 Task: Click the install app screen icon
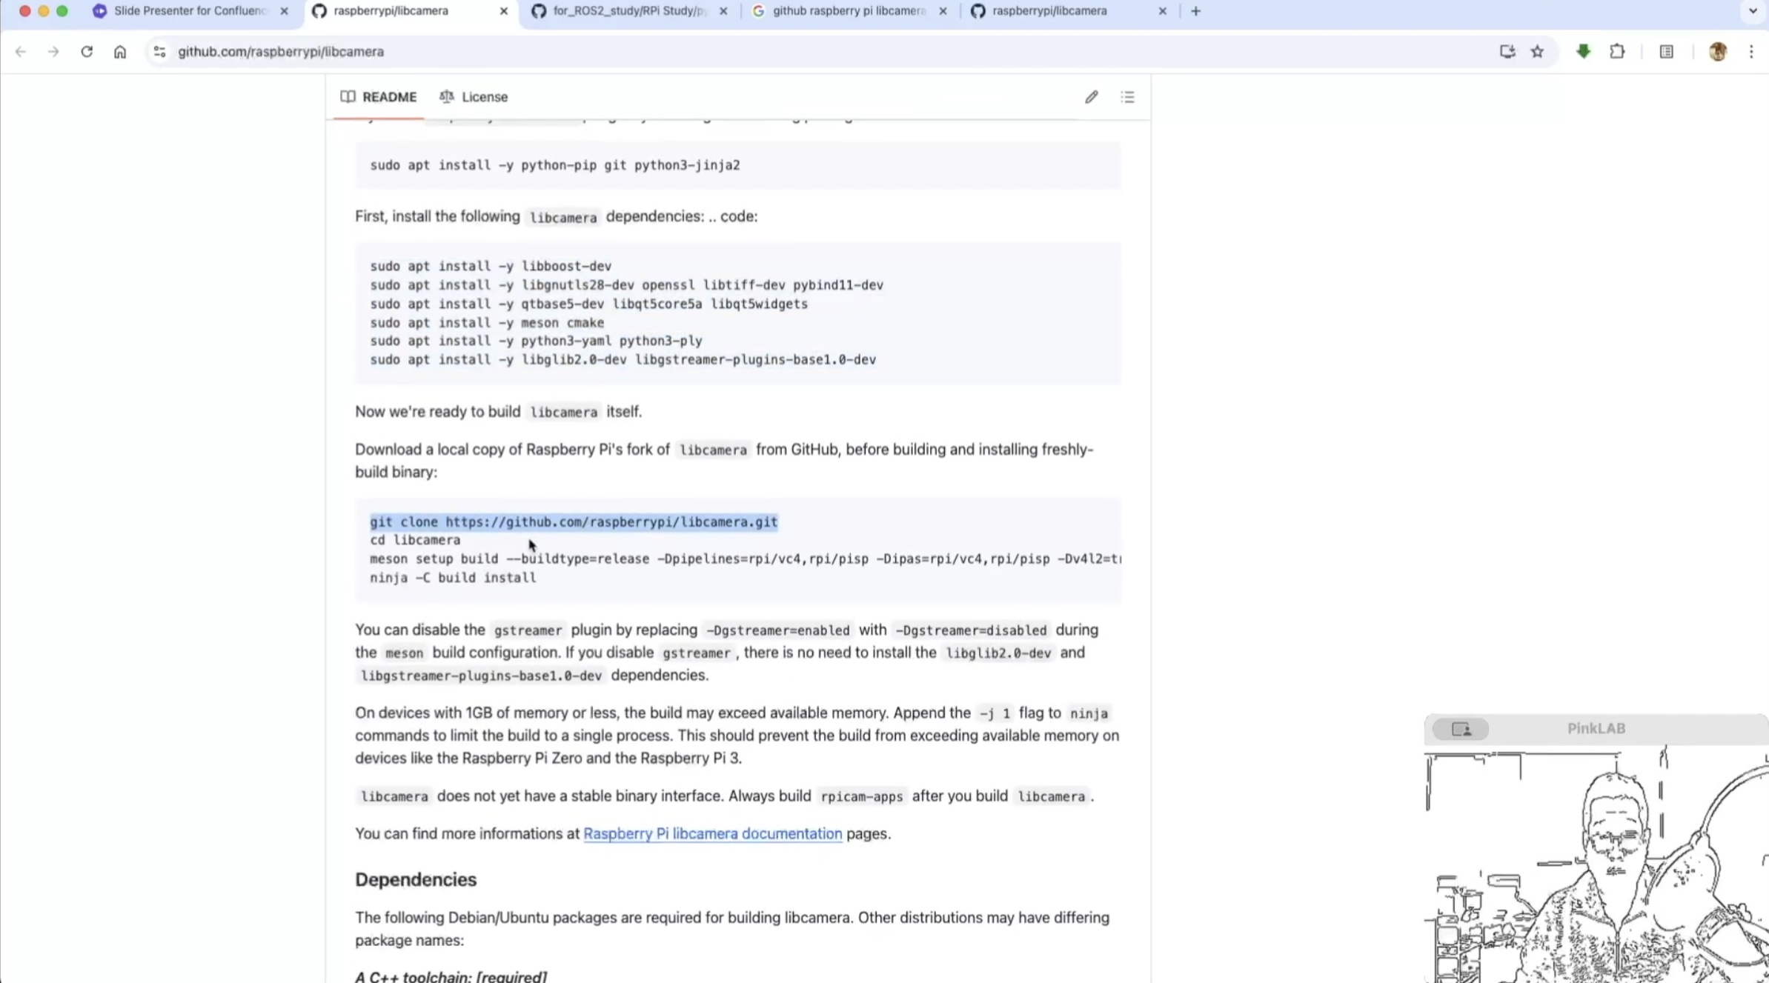[1507, 51]
